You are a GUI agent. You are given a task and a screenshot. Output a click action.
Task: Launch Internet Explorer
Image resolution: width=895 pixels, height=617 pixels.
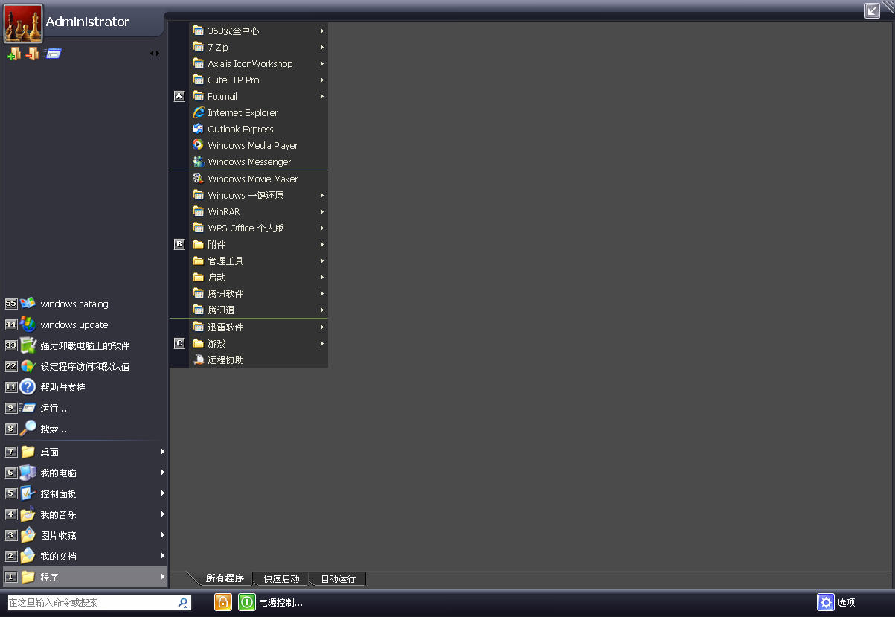point(259,112)
